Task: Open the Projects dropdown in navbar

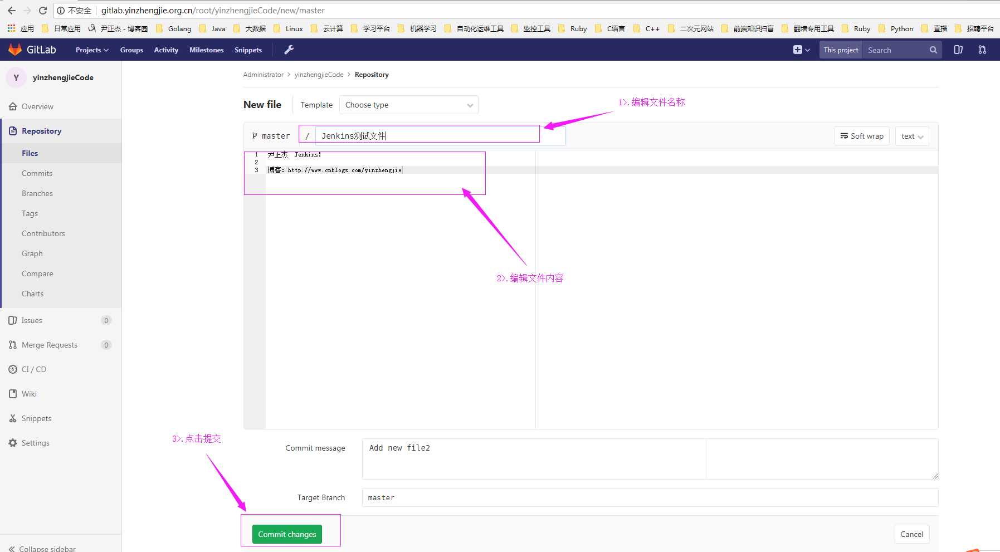Action: (x=92, y=50)
